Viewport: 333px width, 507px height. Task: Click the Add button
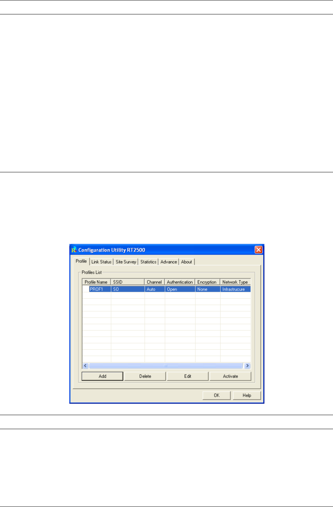pyautogui.click(x=103, y=376)
